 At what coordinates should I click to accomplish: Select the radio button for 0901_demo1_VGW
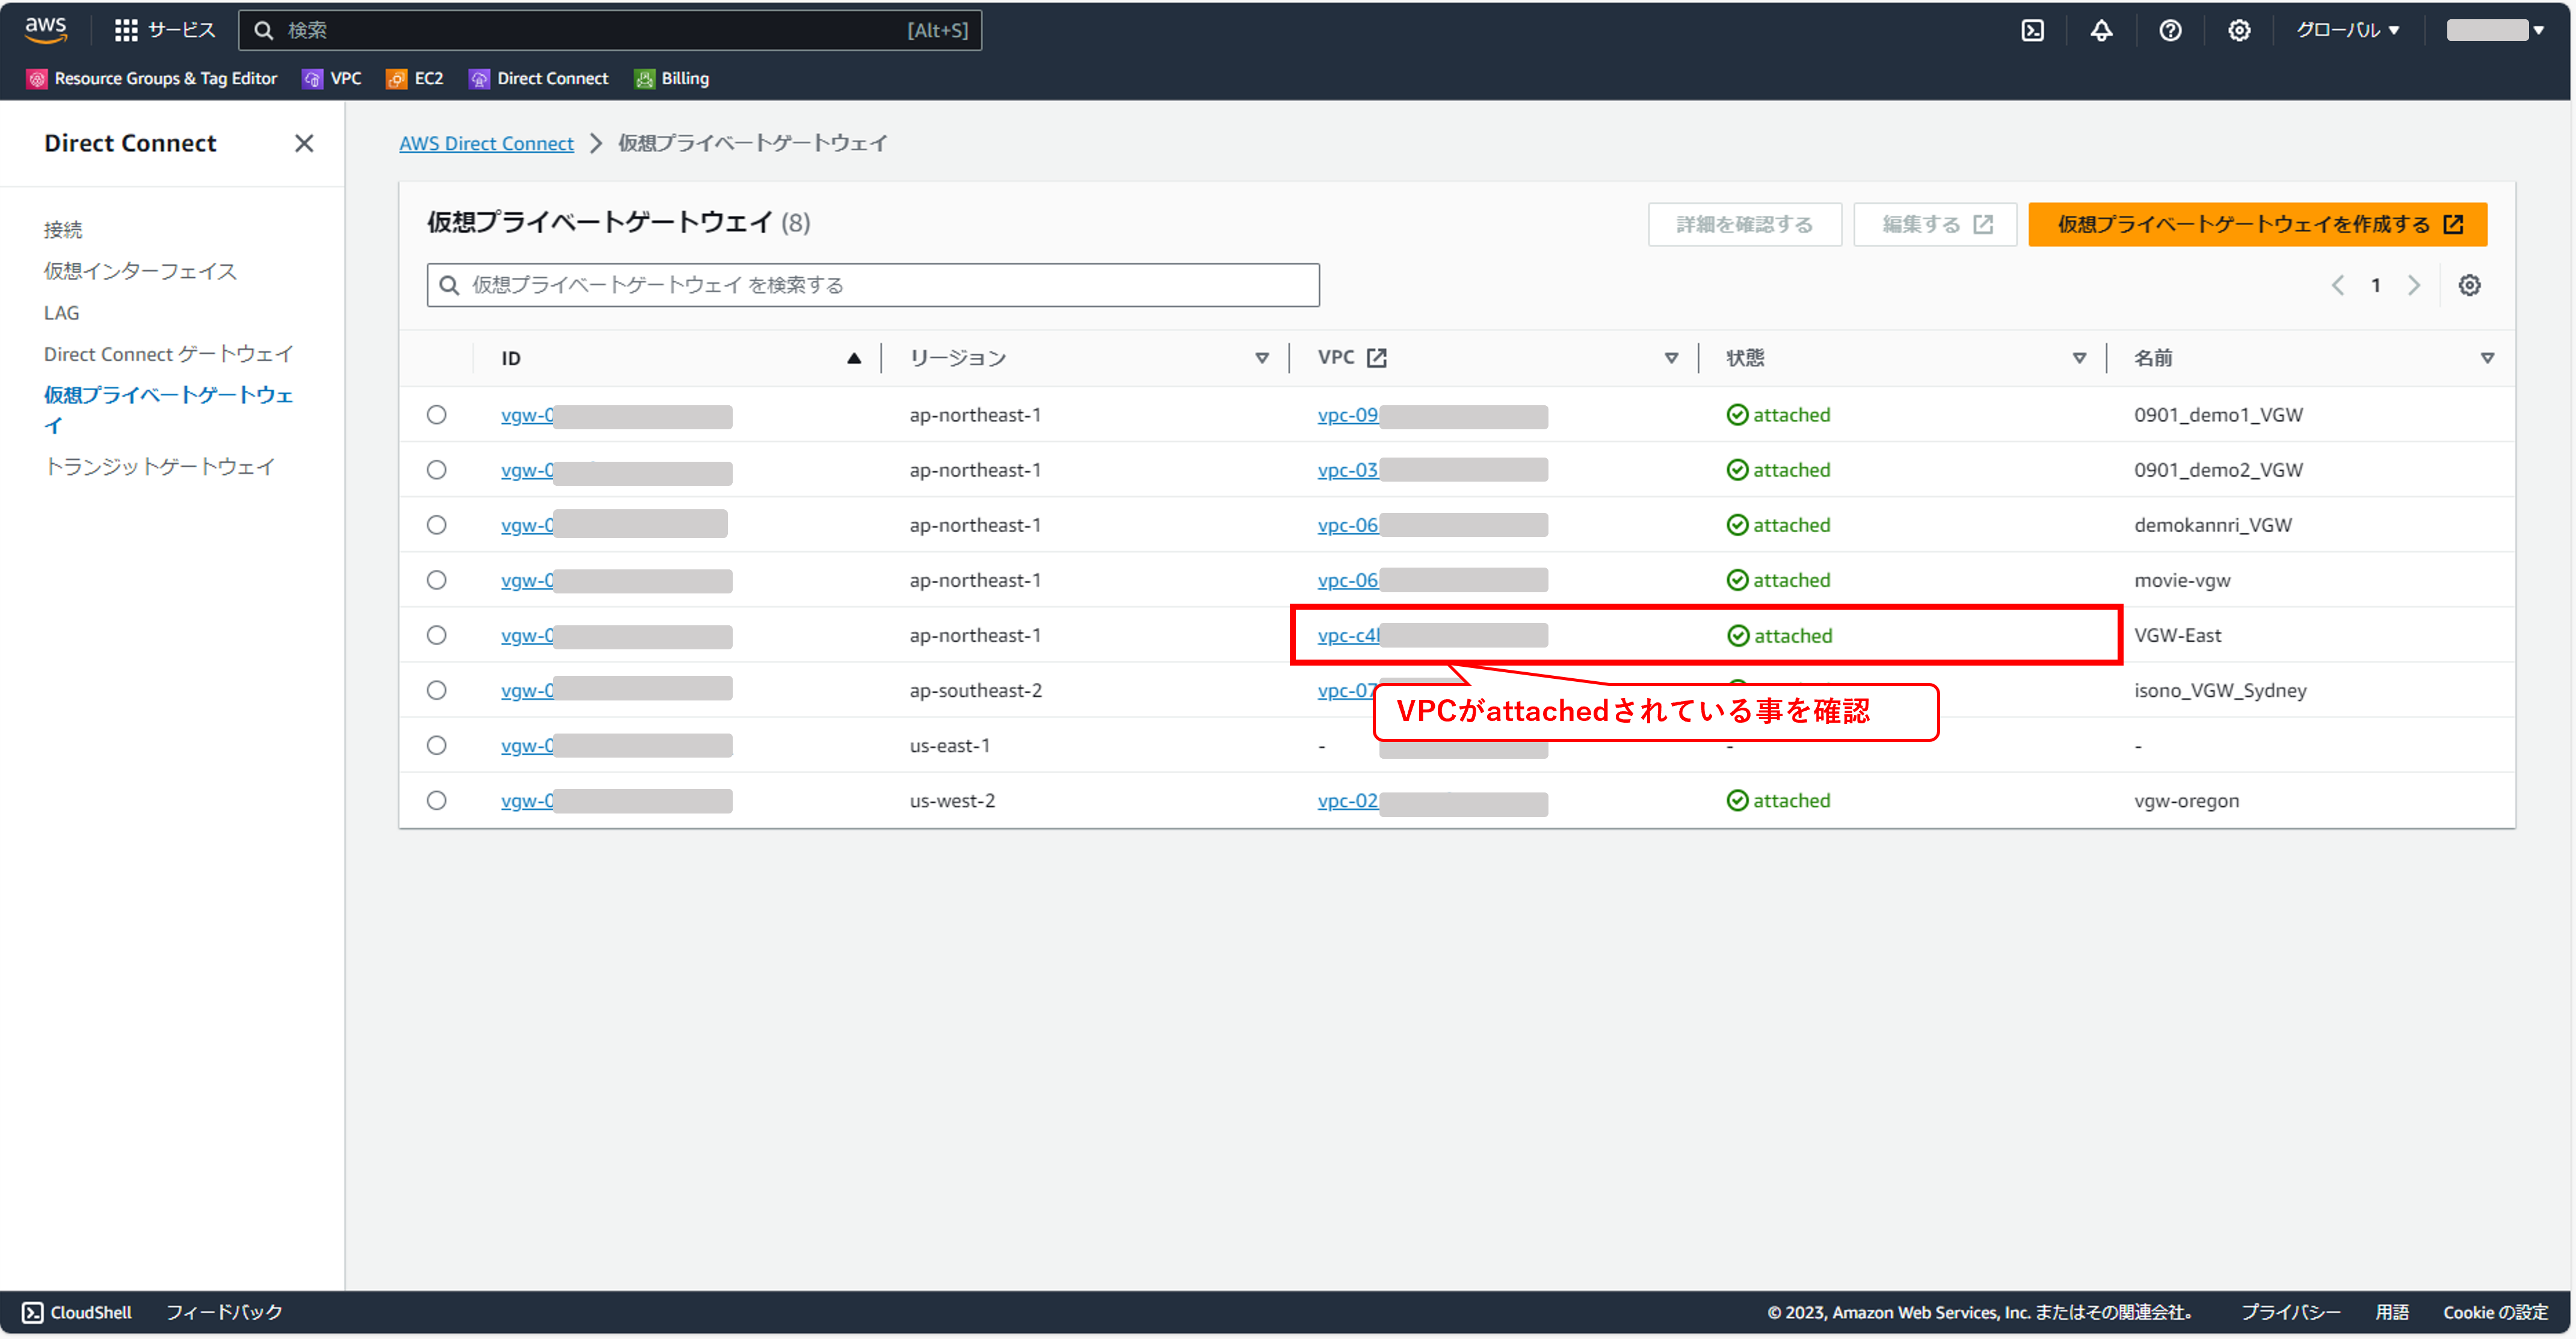pyautogui.click(x=437, y=415)
